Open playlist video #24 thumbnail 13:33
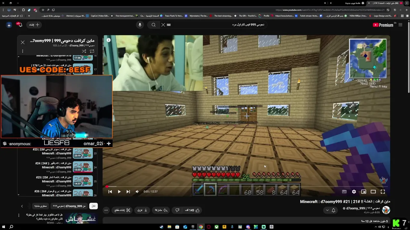The height and width of the screenshot is (230, 410). [x=83, y=167]
